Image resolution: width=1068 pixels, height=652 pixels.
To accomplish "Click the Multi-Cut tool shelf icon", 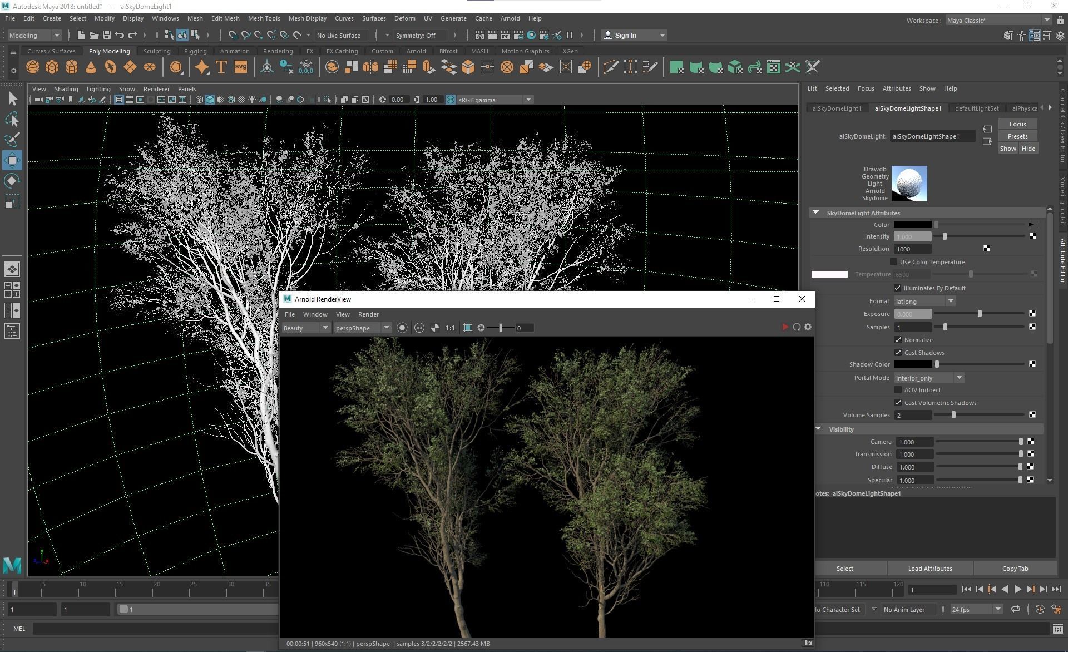I will click(611, 67).
